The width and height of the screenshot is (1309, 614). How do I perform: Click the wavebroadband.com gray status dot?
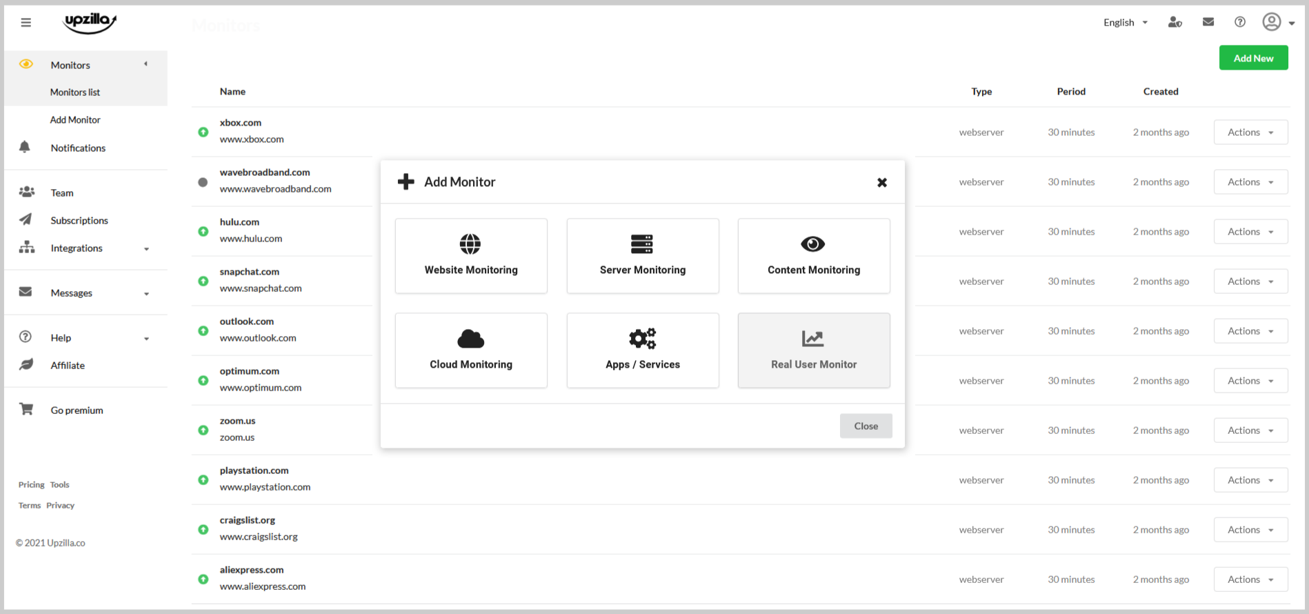click(203, 182)
